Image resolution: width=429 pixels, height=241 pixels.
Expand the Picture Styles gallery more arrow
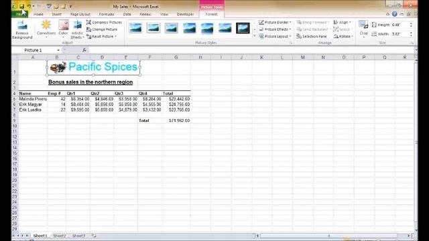[x=255, y=36]
